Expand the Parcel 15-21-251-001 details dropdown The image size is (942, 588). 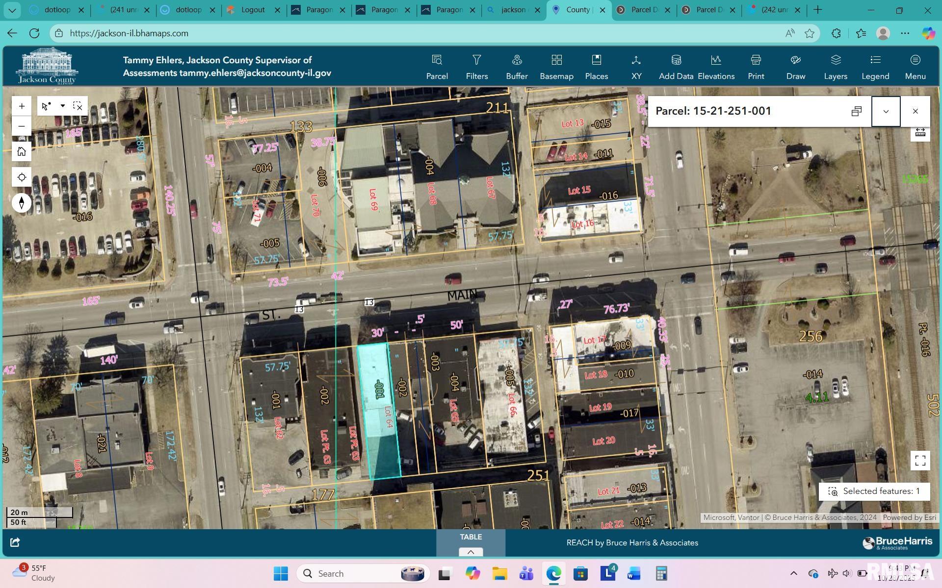(886, 111)
